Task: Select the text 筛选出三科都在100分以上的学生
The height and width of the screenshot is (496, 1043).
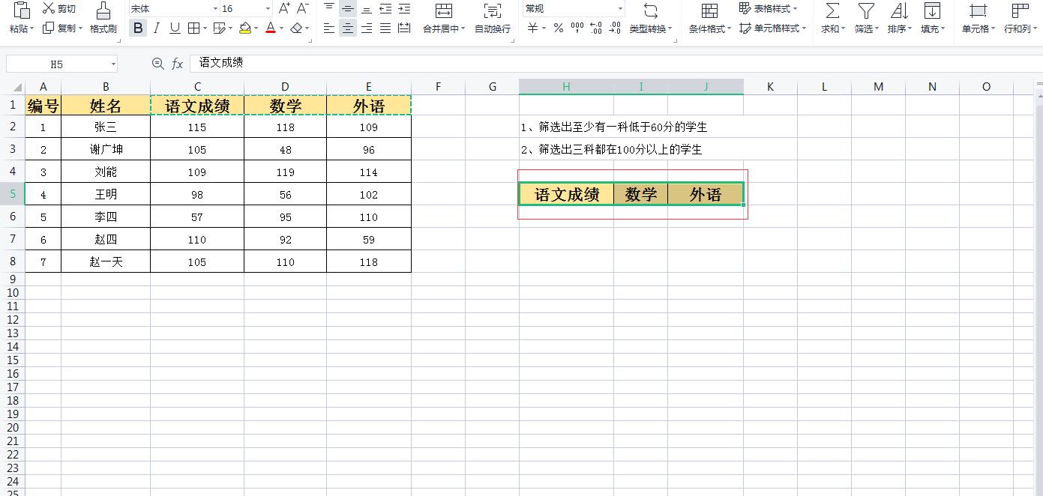Action: (620, 150)
